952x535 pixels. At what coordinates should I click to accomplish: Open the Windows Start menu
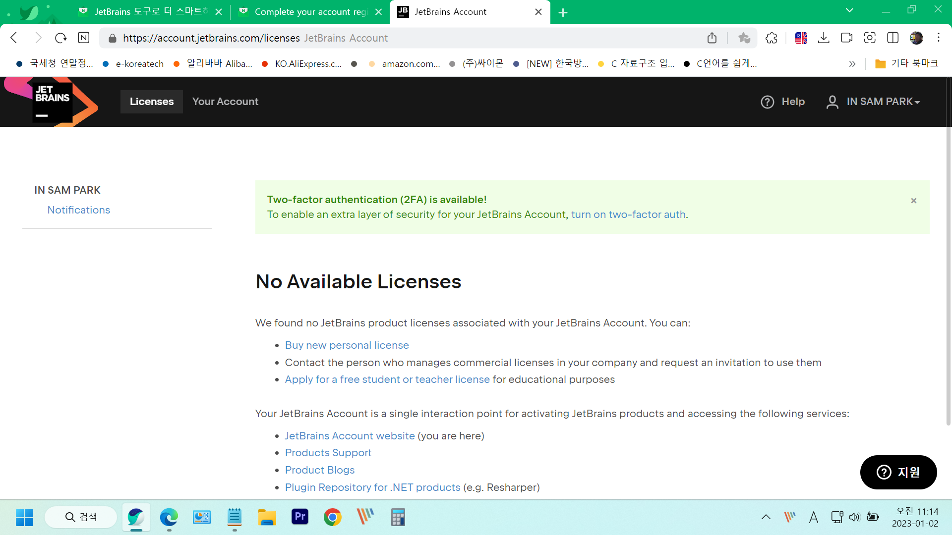click(x=24, y=517)
